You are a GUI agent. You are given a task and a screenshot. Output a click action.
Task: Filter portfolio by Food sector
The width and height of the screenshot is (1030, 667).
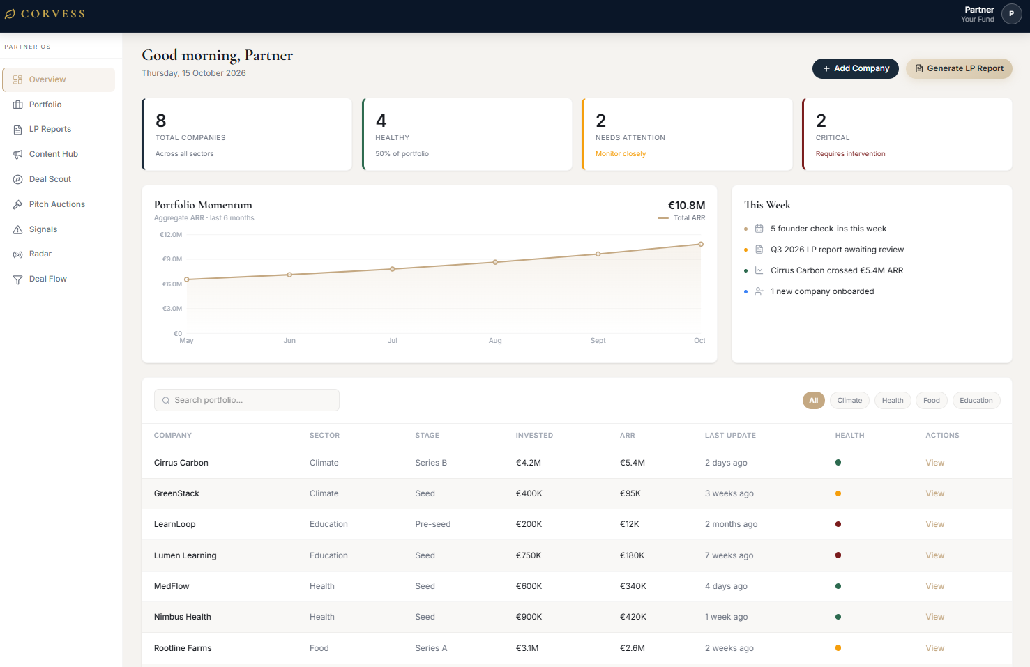(932, 401)
